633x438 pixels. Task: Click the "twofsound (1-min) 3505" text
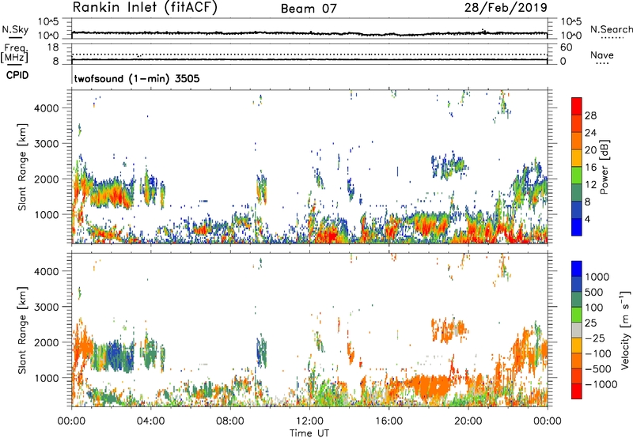tap(137, 78)
